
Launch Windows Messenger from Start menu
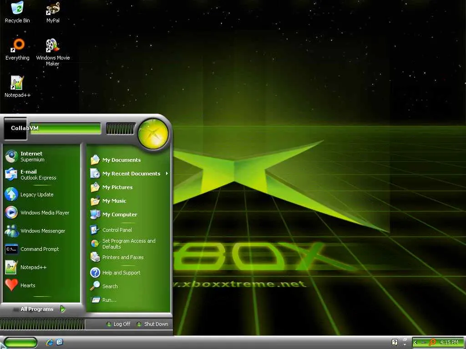point(41,230)
